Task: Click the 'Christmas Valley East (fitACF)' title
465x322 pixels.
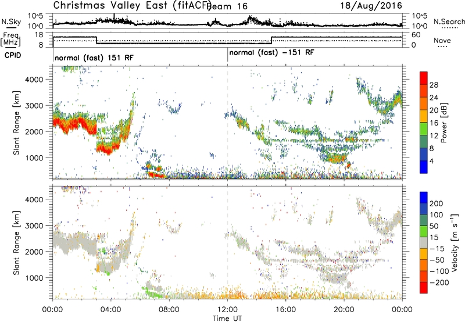Action: pos(133,5)
